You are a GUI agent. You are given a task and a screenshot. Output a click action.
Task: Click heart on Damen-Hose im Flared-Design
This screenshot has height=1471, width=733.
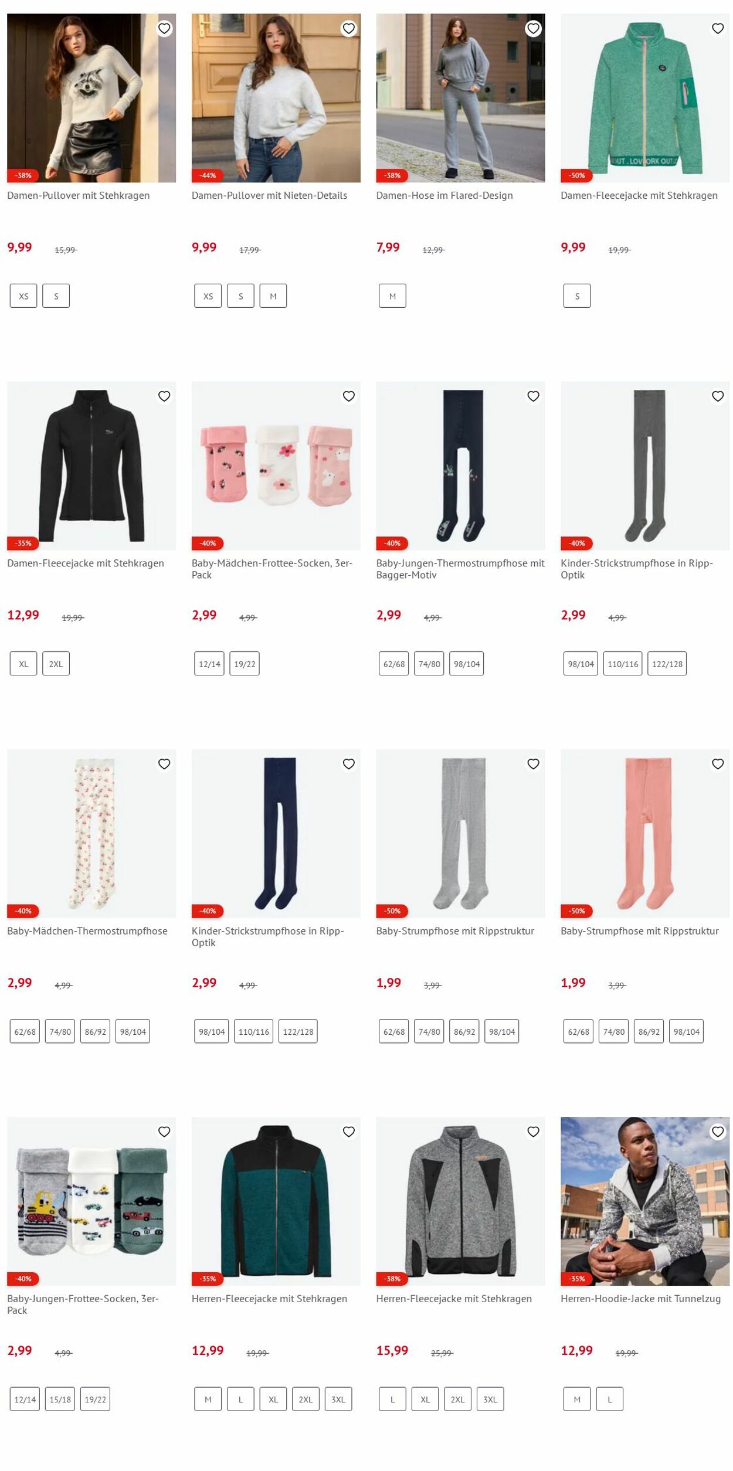533,28
